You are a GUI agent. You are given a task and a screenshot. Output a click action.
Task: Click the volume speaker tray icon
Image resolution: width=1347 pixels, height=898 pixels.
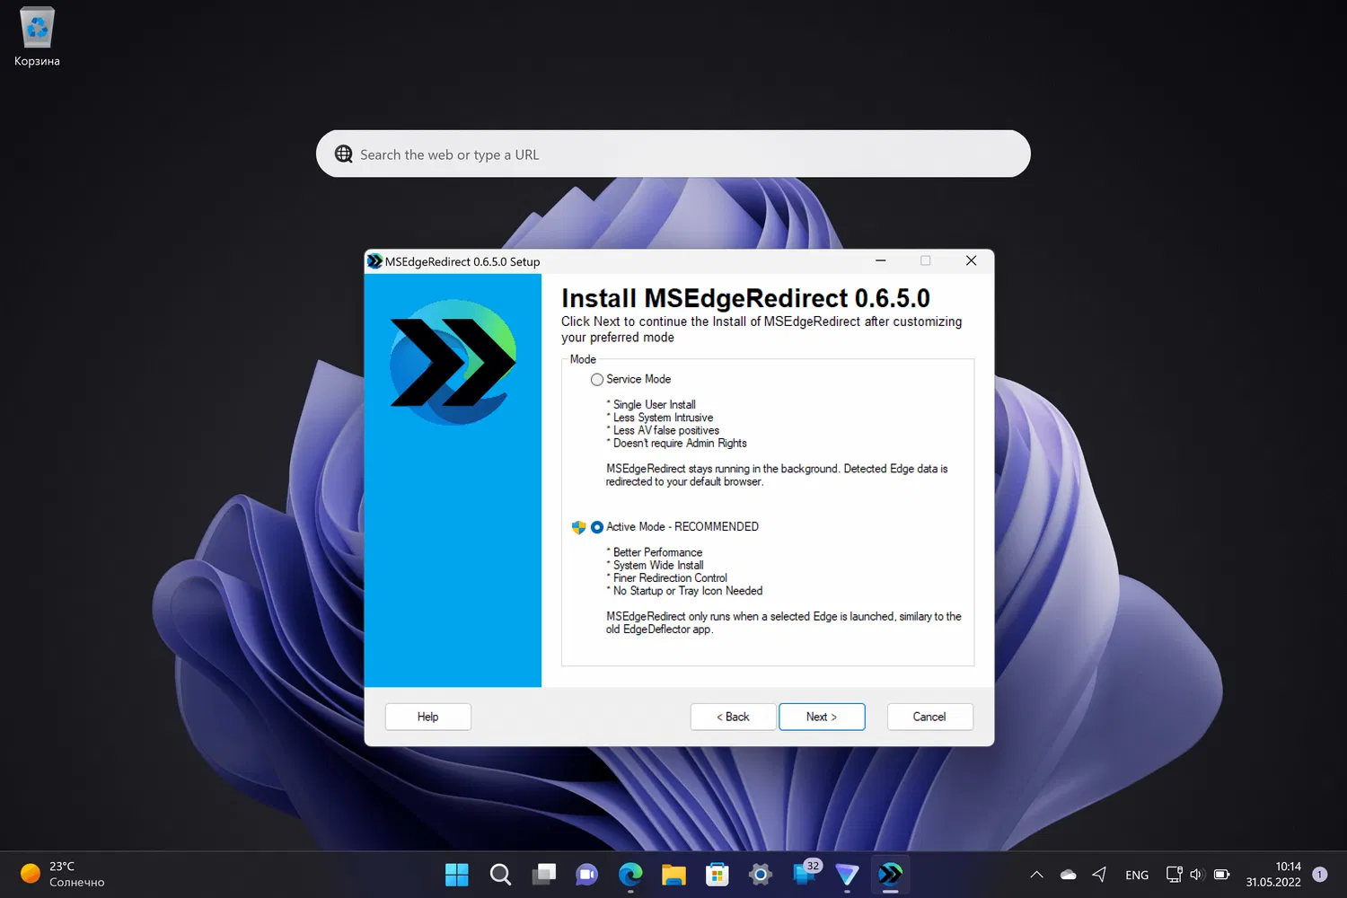point(1196,875)
